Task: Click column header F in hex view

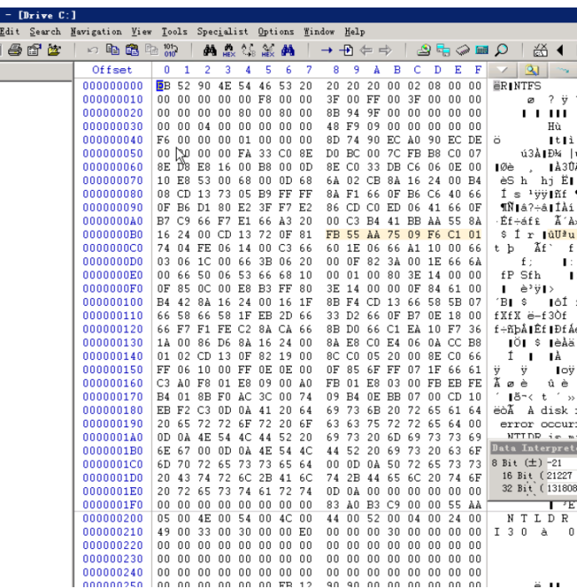Action: pyautogui.click(x=478, y=70)
